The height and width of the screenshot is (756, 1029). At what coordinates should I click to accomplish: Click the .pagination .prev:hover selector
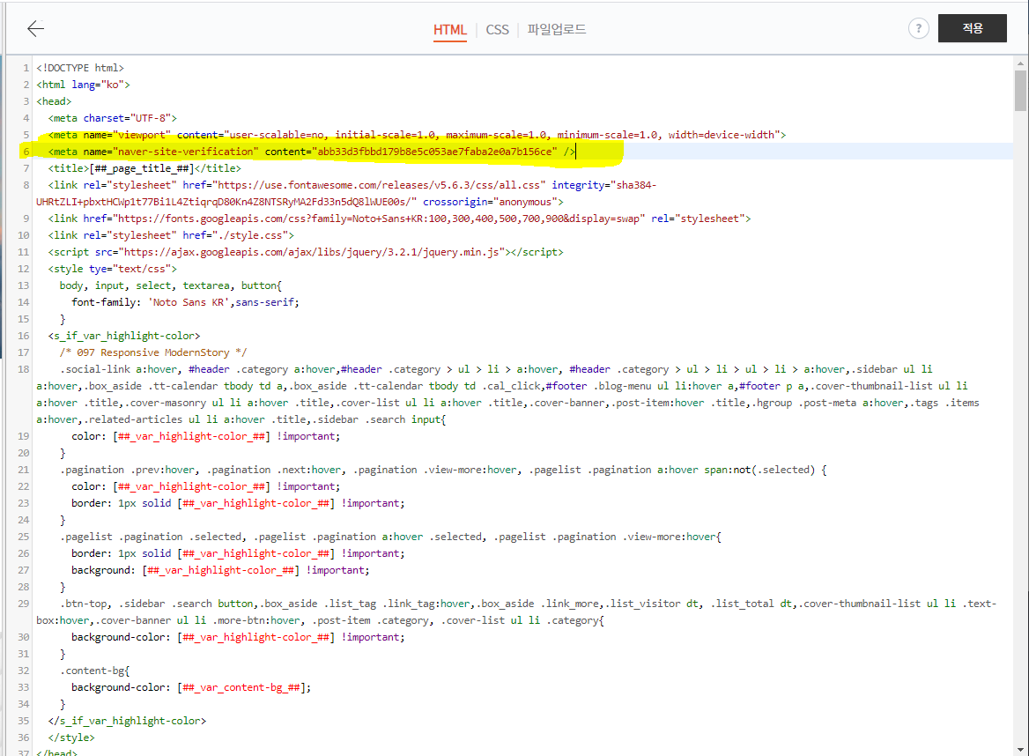(128, 470)
